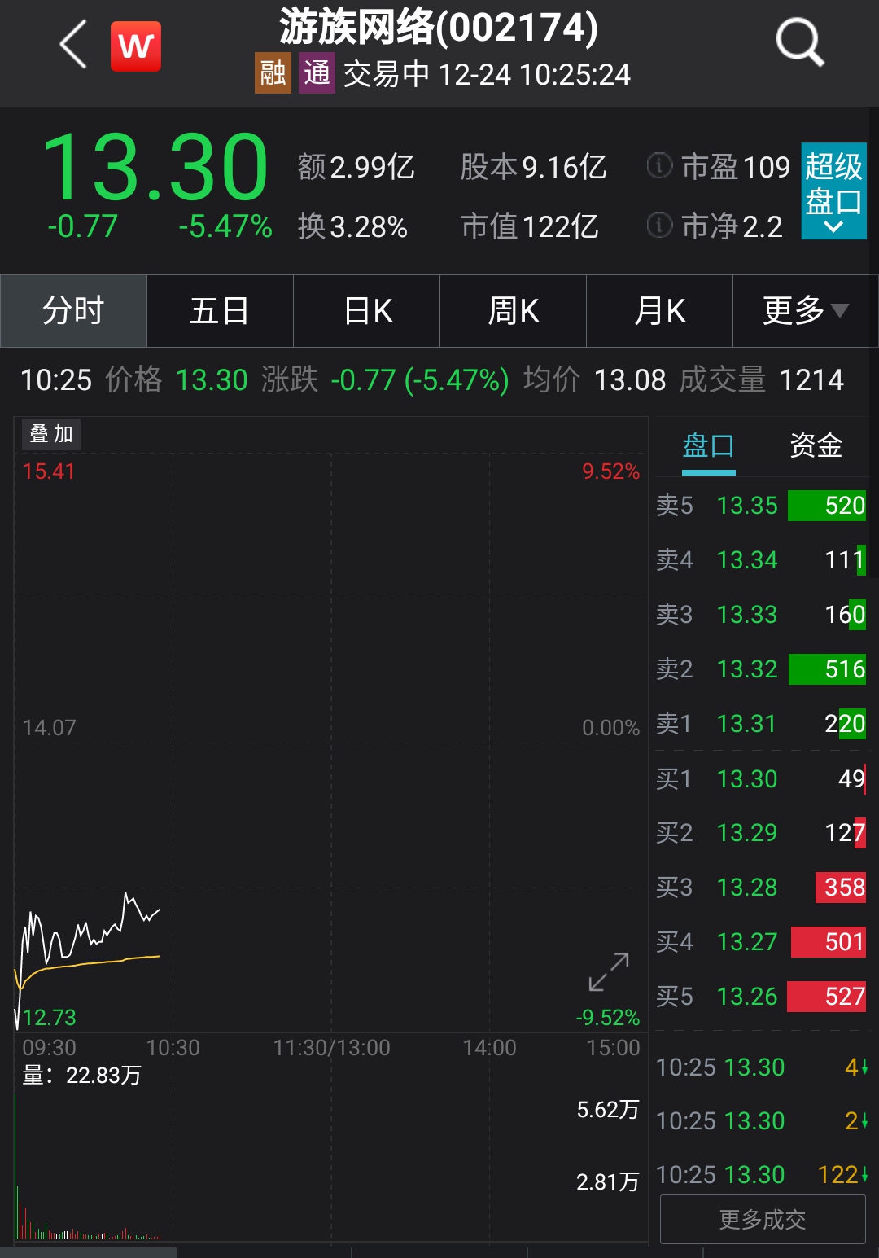This screenshot has height=1258, width=879.
Task: Select 买5 row at 13.26
Action: pyautogui.click(x=761, y=997)
